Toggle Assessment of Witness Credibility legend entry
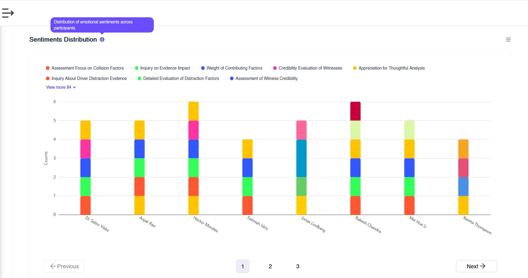This screenshot has height=278, width=528. pos(264,78)
